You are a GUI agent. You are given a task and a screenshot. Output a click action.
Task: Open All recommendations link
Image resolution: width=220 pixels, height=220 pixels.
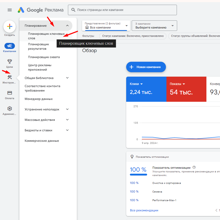[x=144, y=210]
